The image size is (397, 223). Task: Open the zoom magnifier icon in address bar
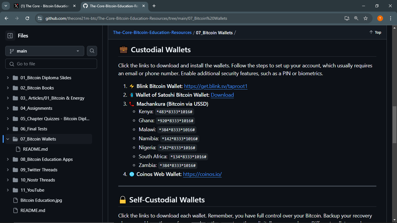[356, 18]
